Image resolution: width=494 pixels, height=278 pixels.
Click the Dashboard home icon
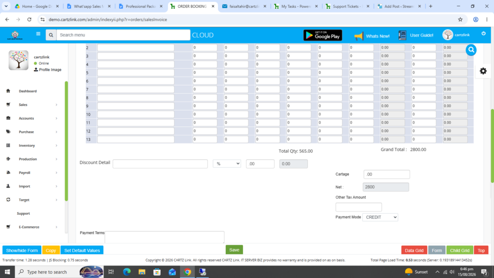8,91
